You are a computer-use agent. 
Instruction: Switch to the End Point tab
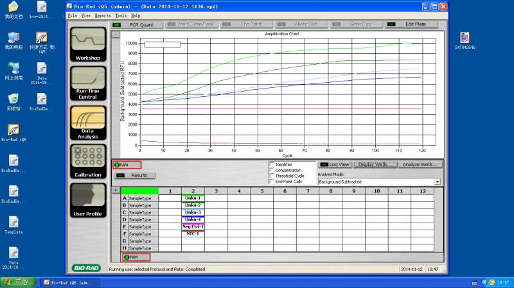pos(246,24)
